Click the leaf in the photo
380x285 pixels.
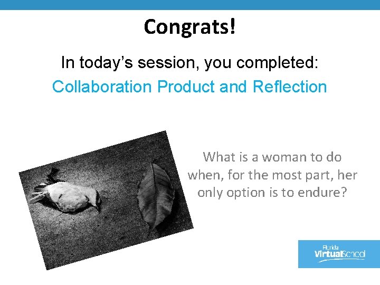(x=156, y=196)
